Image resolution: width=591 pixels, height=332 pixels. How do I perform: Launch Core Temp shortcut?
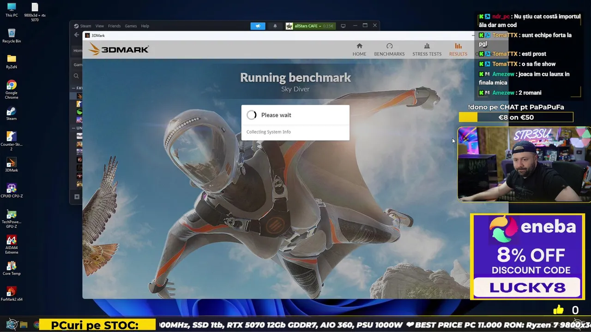pos(12,268)
